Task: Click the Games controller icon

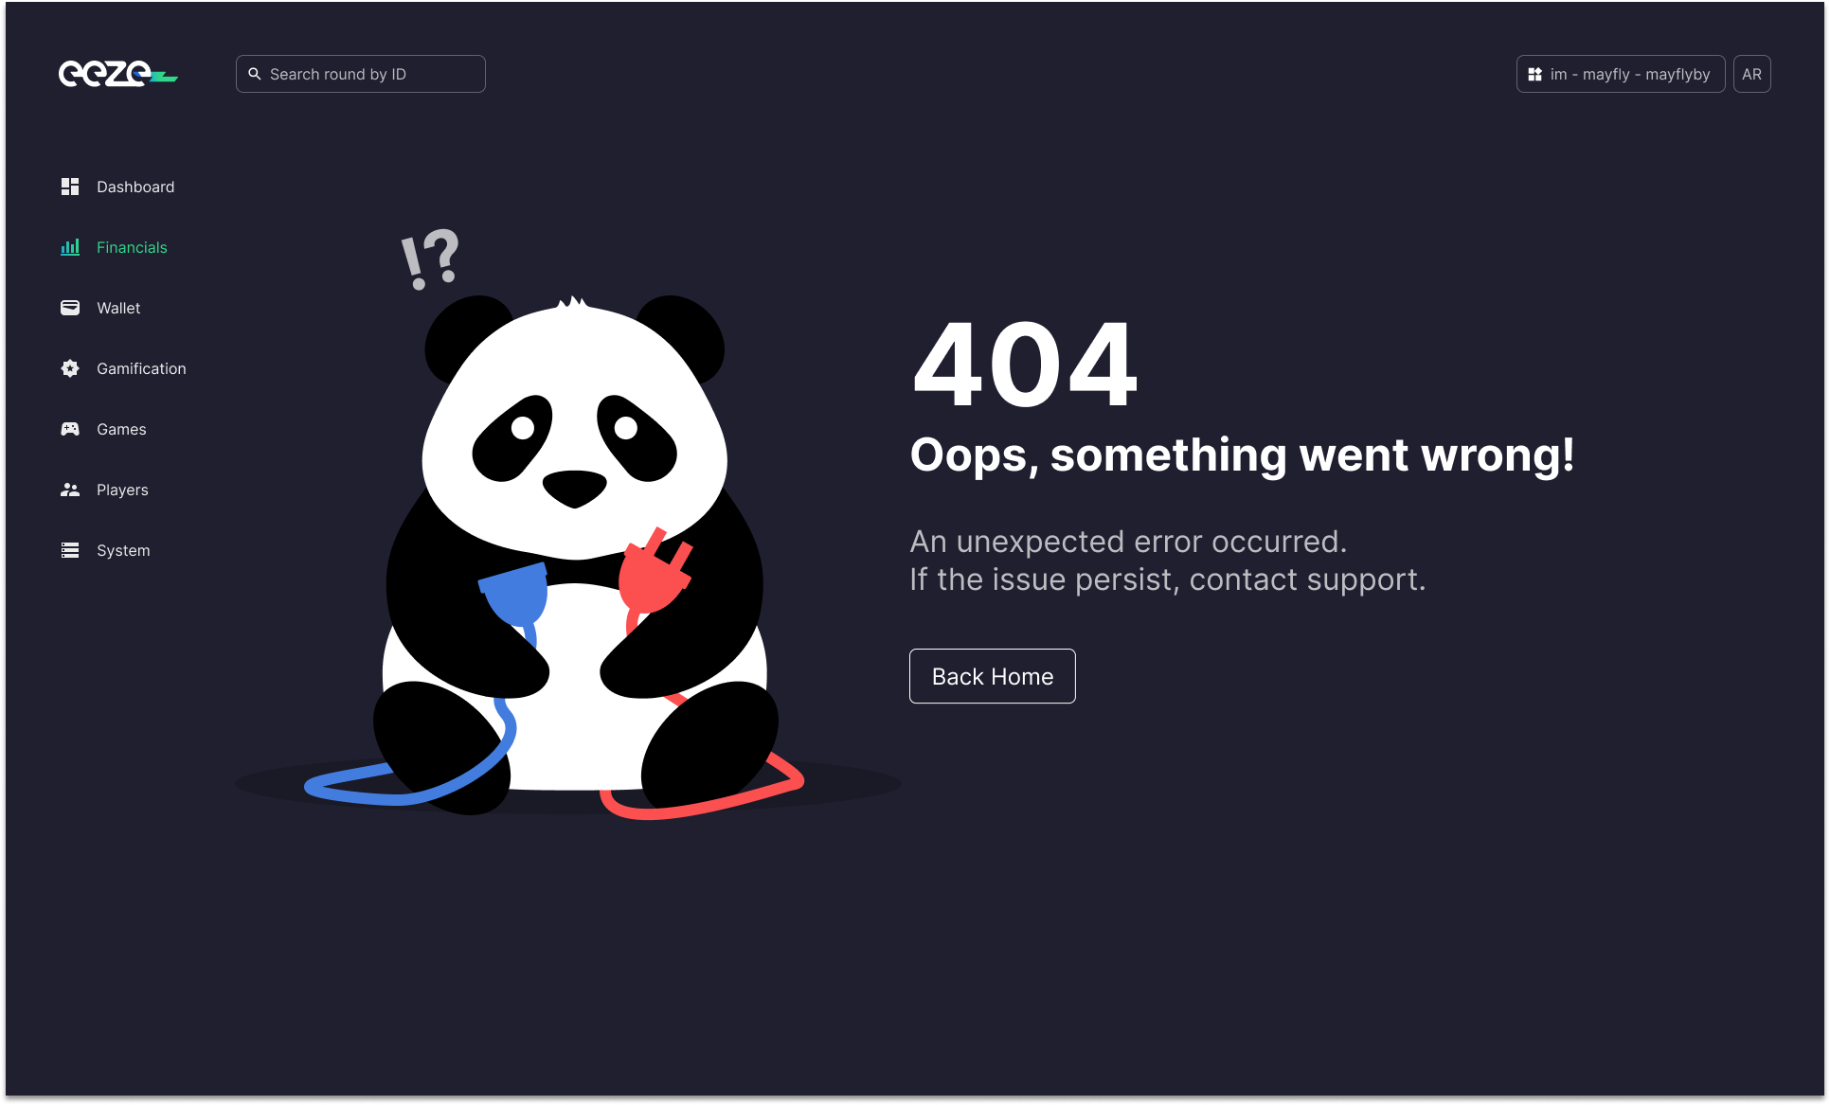Action: 70,429
